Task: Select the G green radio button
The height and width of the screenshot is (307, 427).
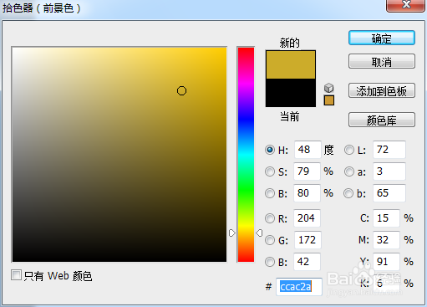Action: pyautogui.click(x=270, y=240)
